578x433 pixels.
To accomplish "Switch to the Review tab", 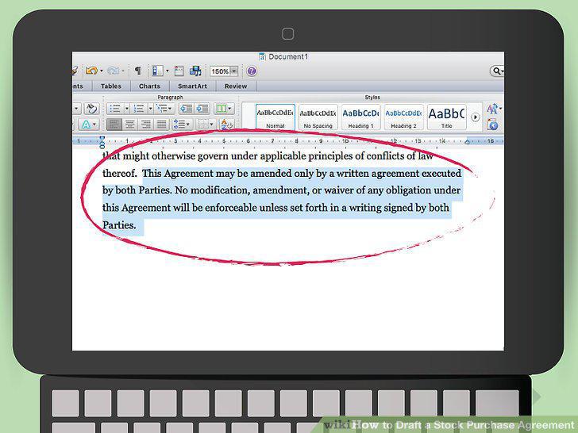I will point(236,86).
